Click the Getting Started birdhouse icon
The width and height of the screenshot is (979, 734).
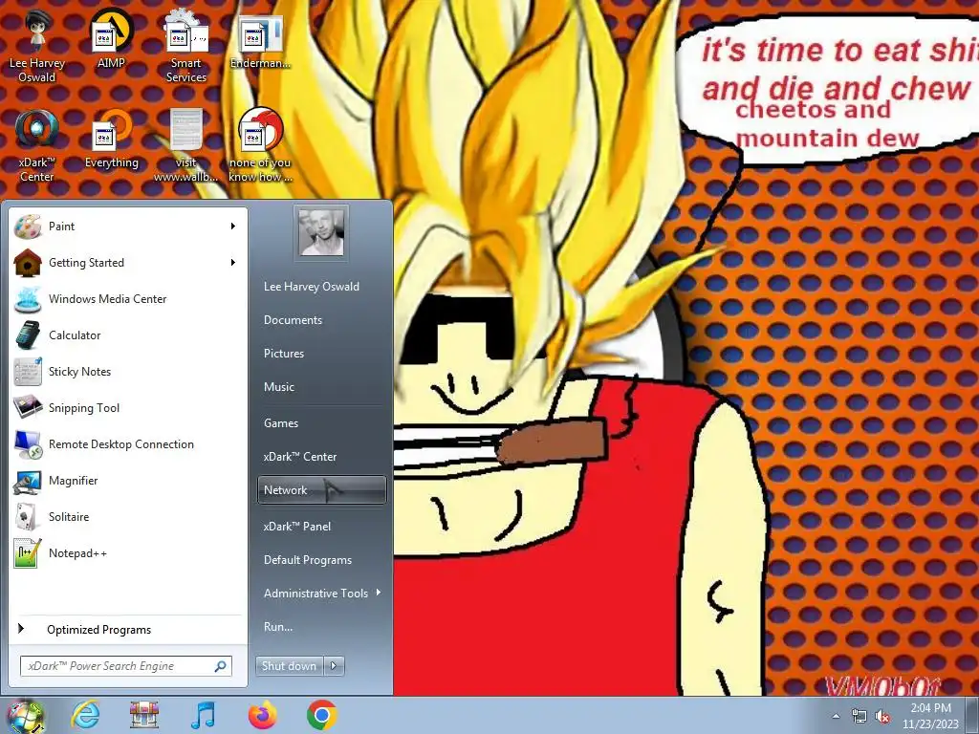pos(28,263)
